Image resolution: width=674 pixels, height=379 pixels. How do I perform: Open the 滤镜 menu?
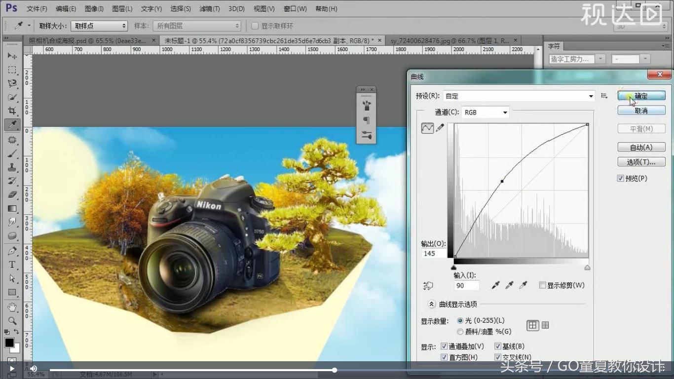click(x=211, y=8)
